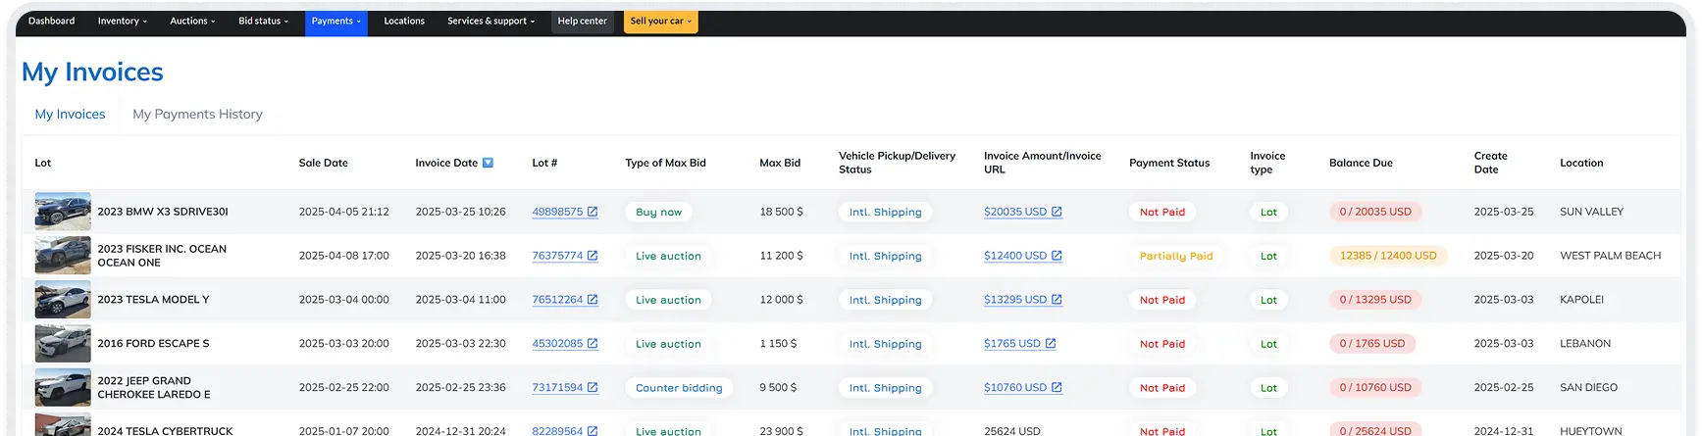Open the $13295 USD invoice link

pyautogui.click(x=1015, y=300)
